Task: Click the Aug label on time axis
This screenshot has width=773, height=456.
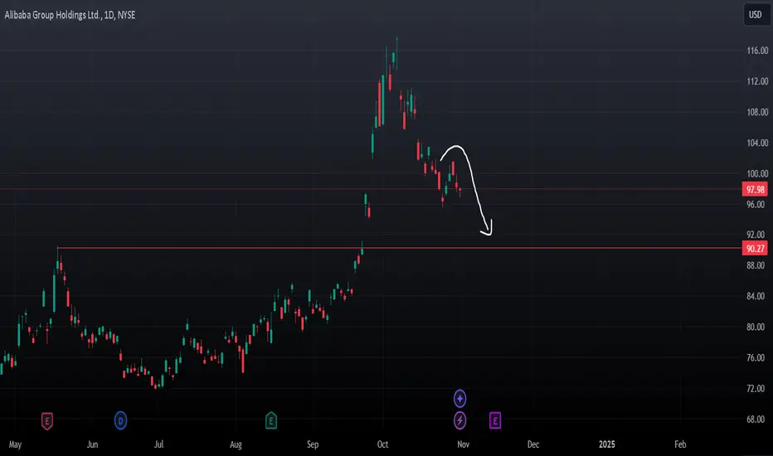Action: click(x=236, y=444)
